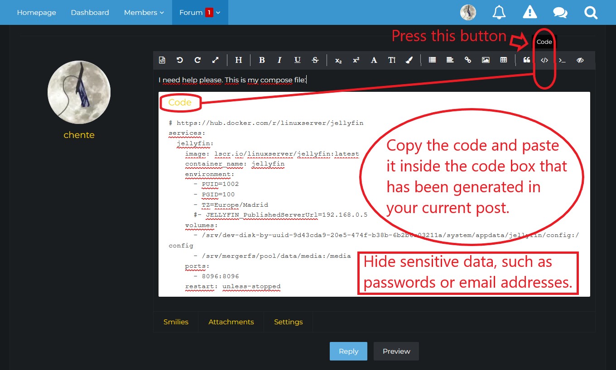Insert an image with the picture icon
The width and height of the screenshot is (616, 370).
[x=486, y=60]
